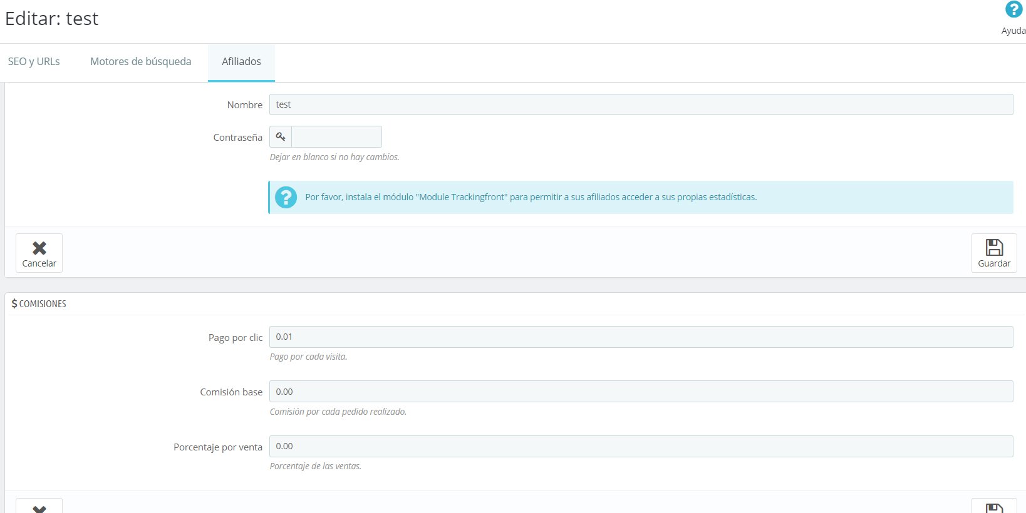Open the Ayuda help icon

click(1013, 10)
